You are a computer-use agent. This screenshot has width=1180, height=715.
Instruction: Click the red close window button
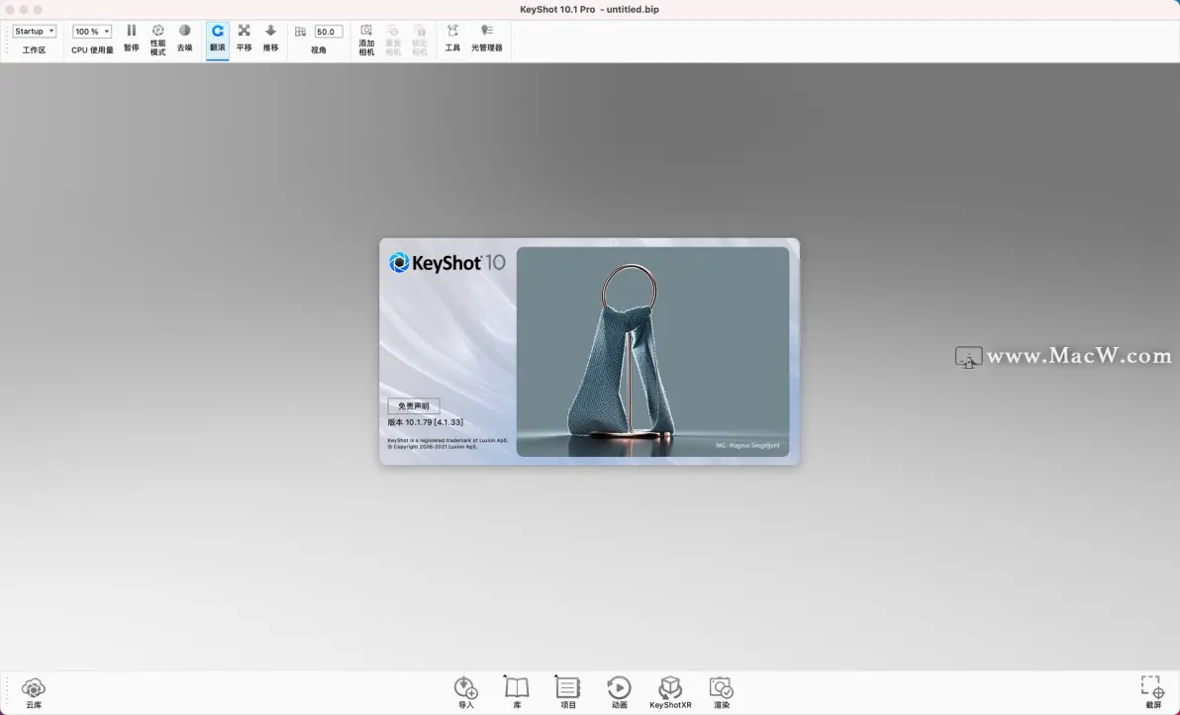pos(10,10)
